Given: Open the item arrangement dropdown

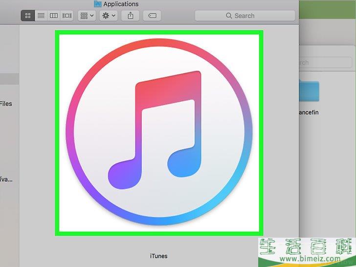Looking at the screenshot, I should 87,16.
